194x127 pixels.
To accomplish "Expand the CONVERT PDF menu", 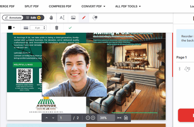I will tap(93, 6).
